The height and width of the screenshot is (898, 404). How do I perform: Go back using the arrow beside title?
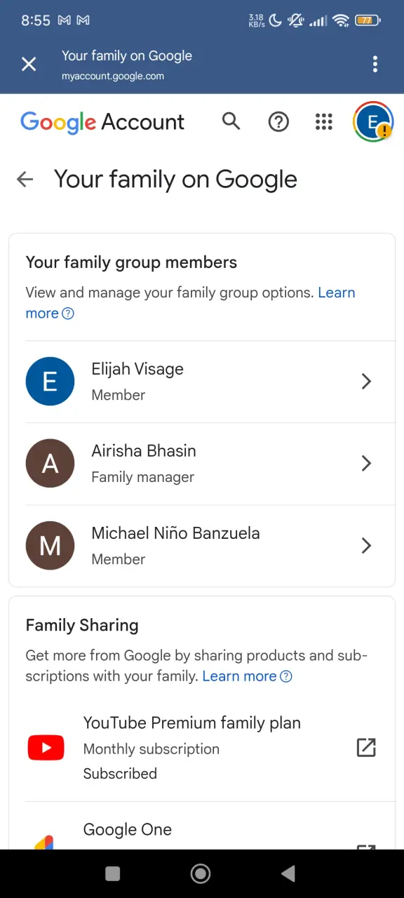click(x=25, y=180)
